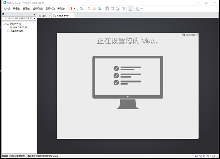Open the 文件(F) menu
The image size is (220, 159).
(7, 8)
